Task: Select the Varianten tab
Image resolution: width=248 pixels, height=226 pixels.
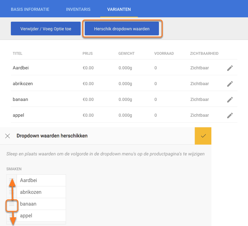Action: point(119,9)
